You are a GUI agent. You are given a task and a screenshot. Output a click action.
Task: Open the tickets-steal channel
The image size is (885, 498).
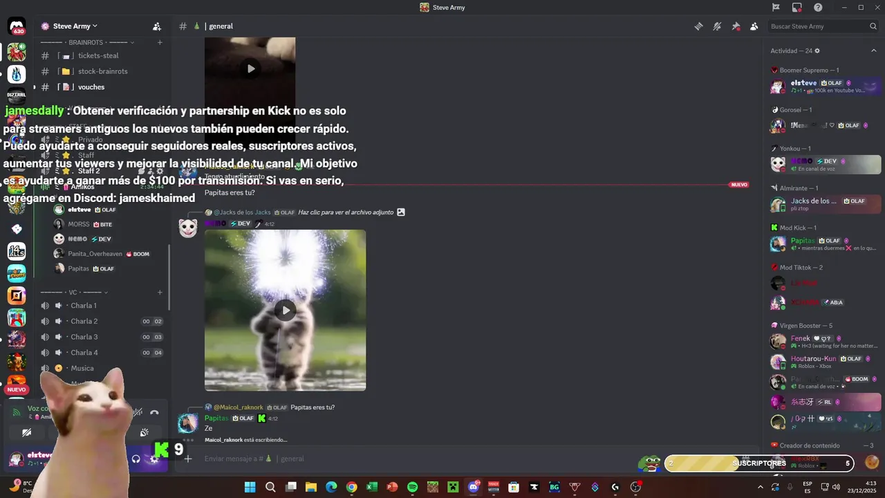coord(98,55)
